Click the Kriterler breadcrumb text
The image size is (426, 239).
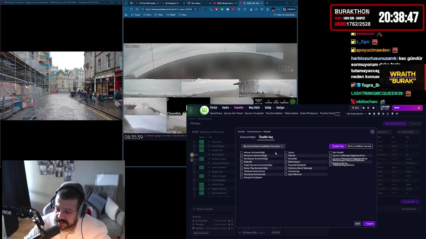coord(267,132)
